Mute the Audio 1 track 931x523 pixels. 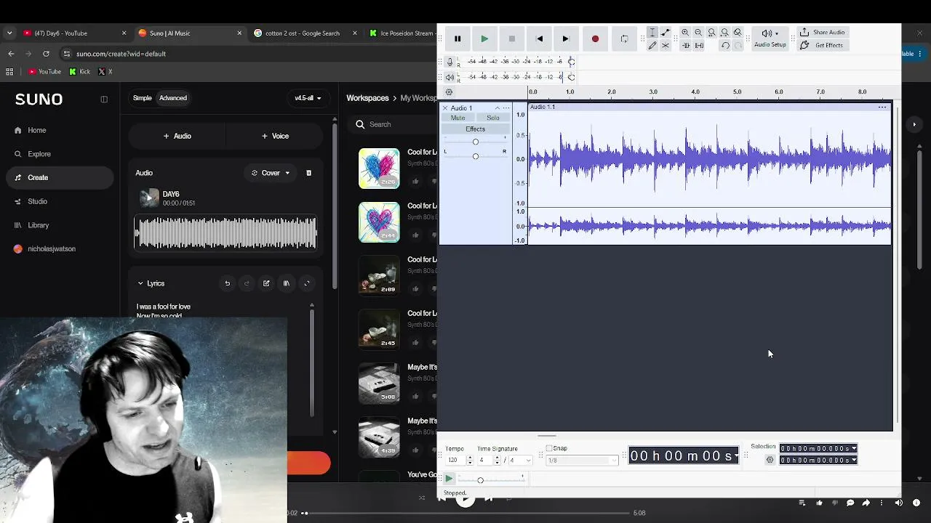tap(457, 118)
